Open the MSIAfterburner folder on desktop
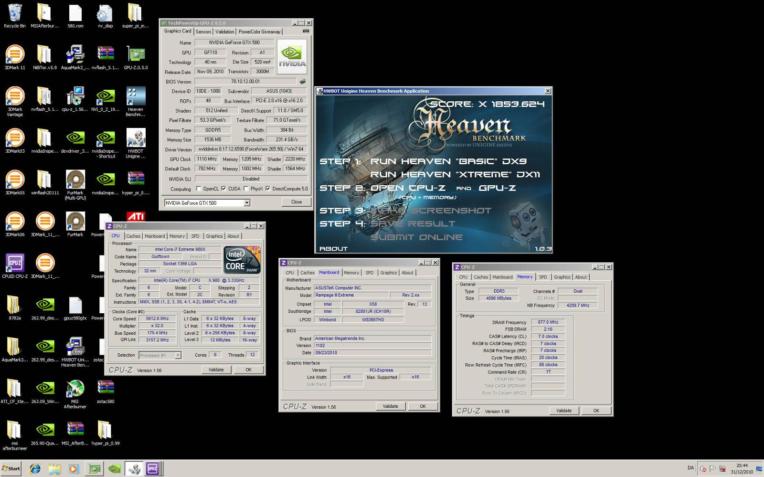Screen dimensions: 764x477 [x=45, y=16]
